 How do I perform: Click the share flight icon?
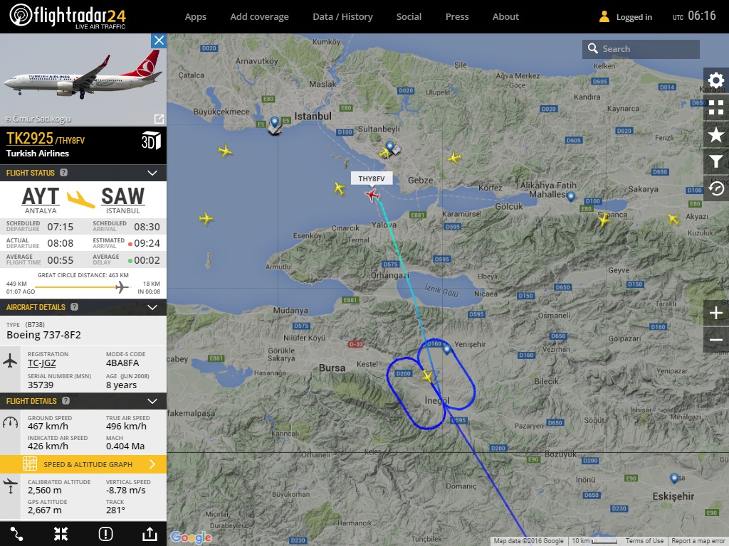tap(150, 534)
